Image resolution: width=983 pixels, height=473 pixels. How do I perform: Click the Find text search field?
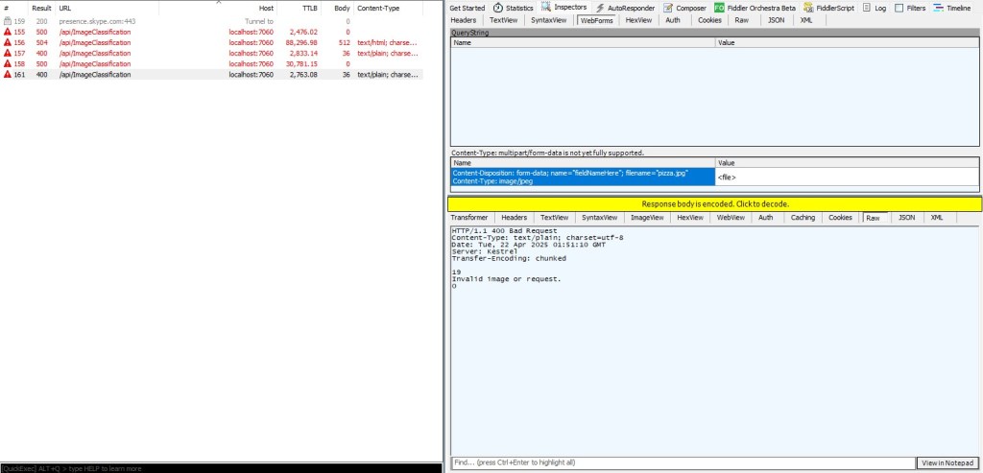682,462
